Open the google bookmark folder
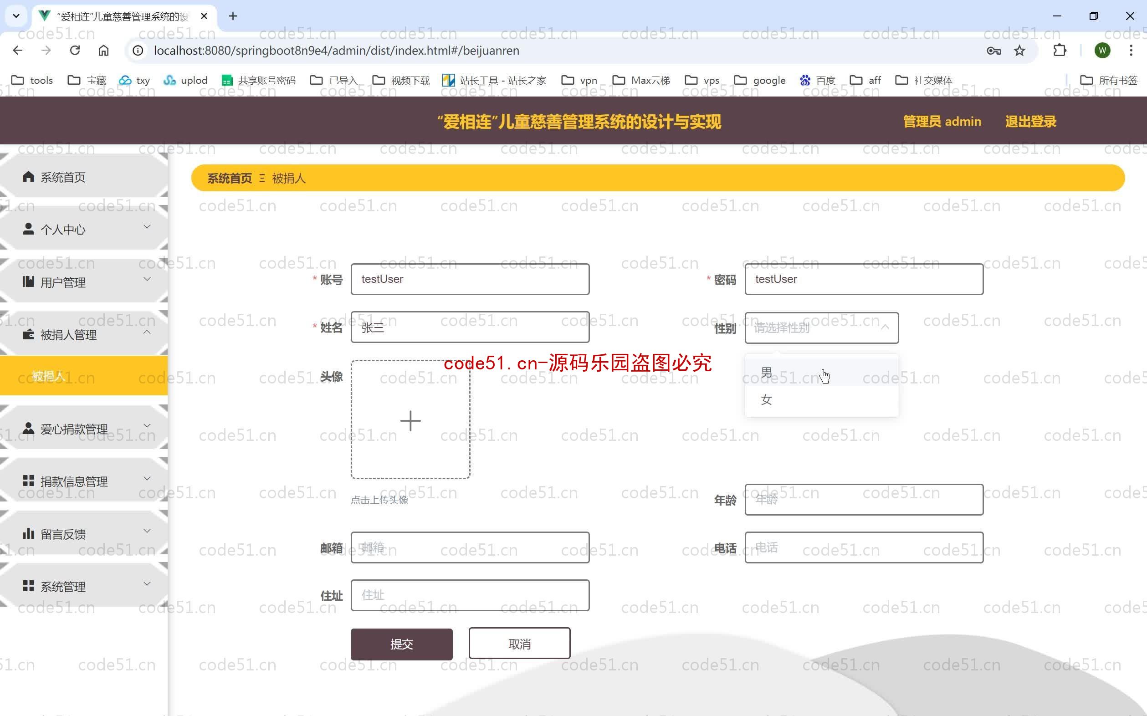1147x716 pixels. tap(760, 80)
